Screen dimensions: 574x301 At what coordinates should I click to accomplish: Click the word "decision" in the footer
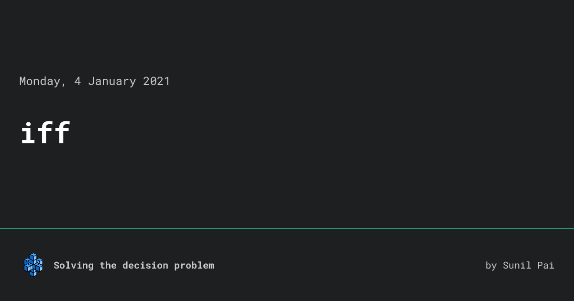pyautogui.click(x=145, y=266)
